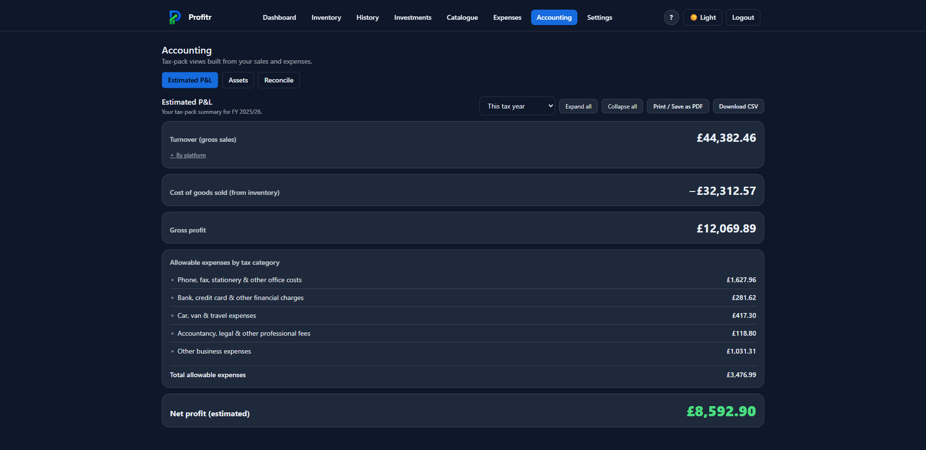Click the Collapse all button

click(622, 106)
